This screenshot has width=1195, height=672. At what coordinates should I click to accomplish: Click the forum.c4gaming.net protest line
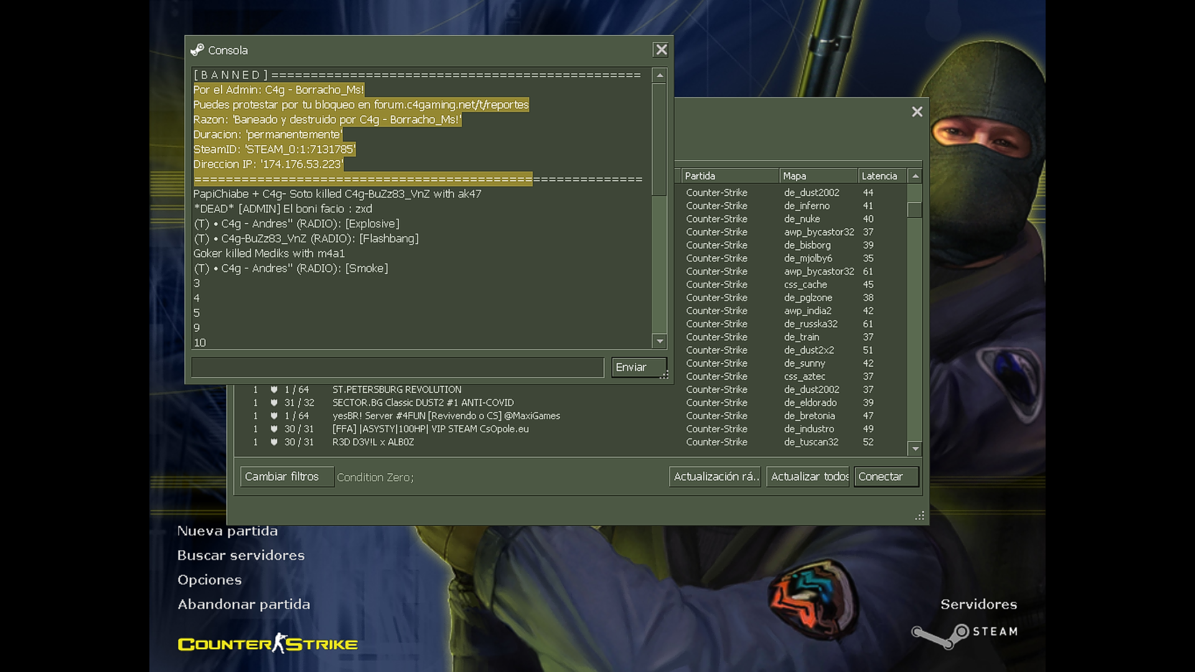361,105
